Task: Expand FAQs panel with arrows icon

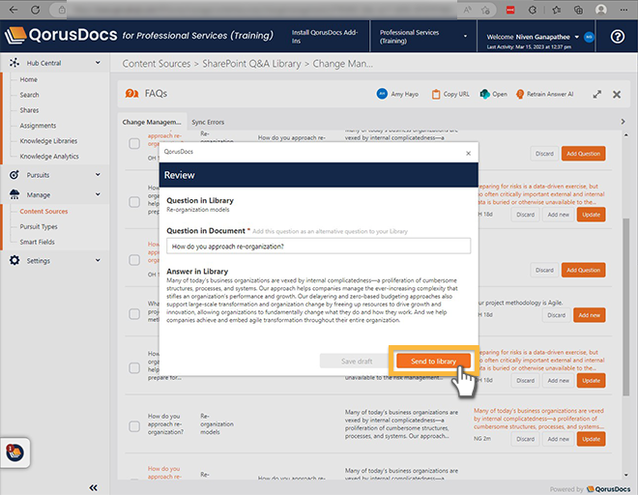Action: point(596,95)
